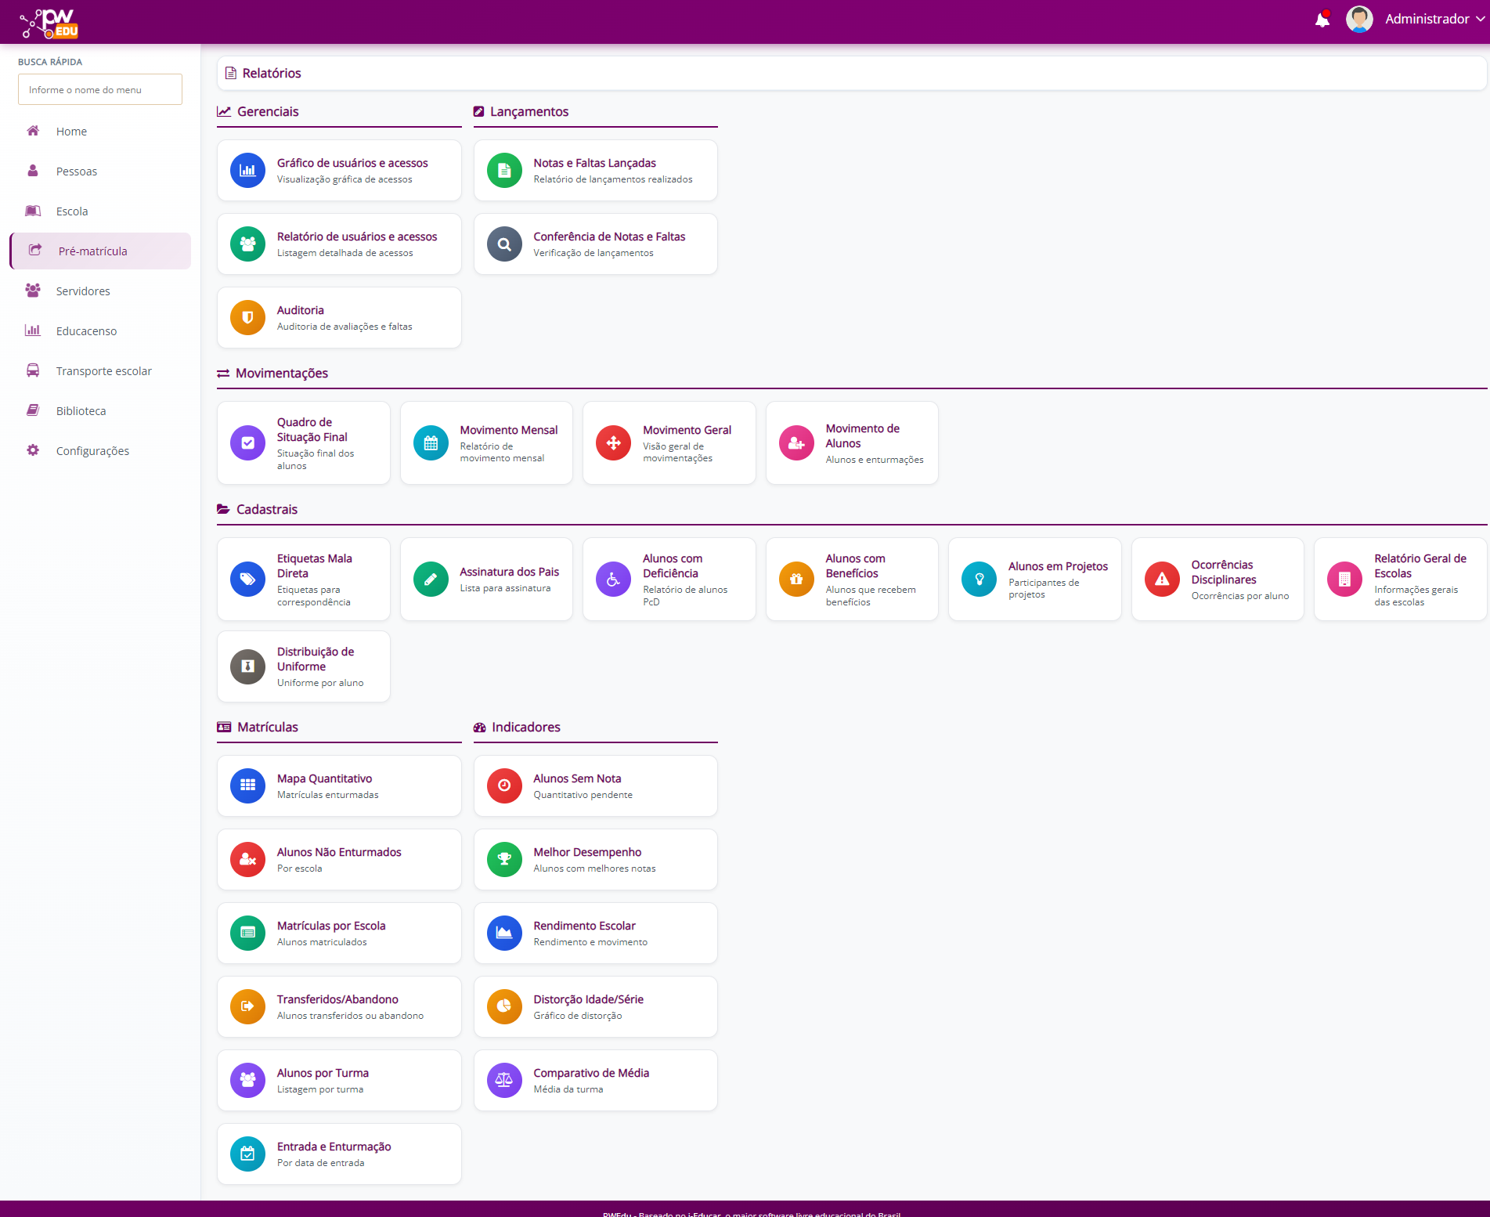
Task: Open the Educacenso sidebar menu
Action: [86, 331]
